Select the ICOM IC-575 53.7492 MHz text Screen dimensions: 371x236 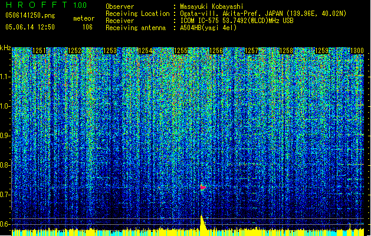237,21
